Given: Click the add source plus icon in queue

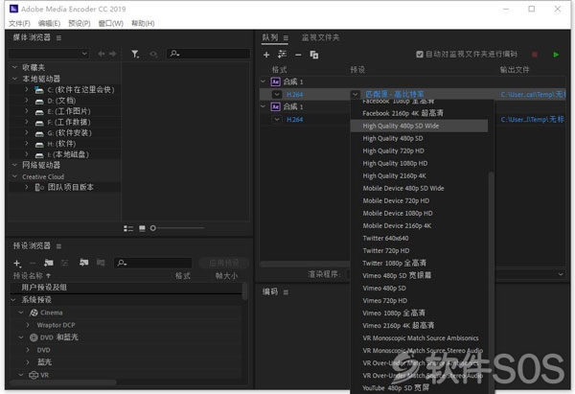Looking at the screenshot, I should point(266,55).
